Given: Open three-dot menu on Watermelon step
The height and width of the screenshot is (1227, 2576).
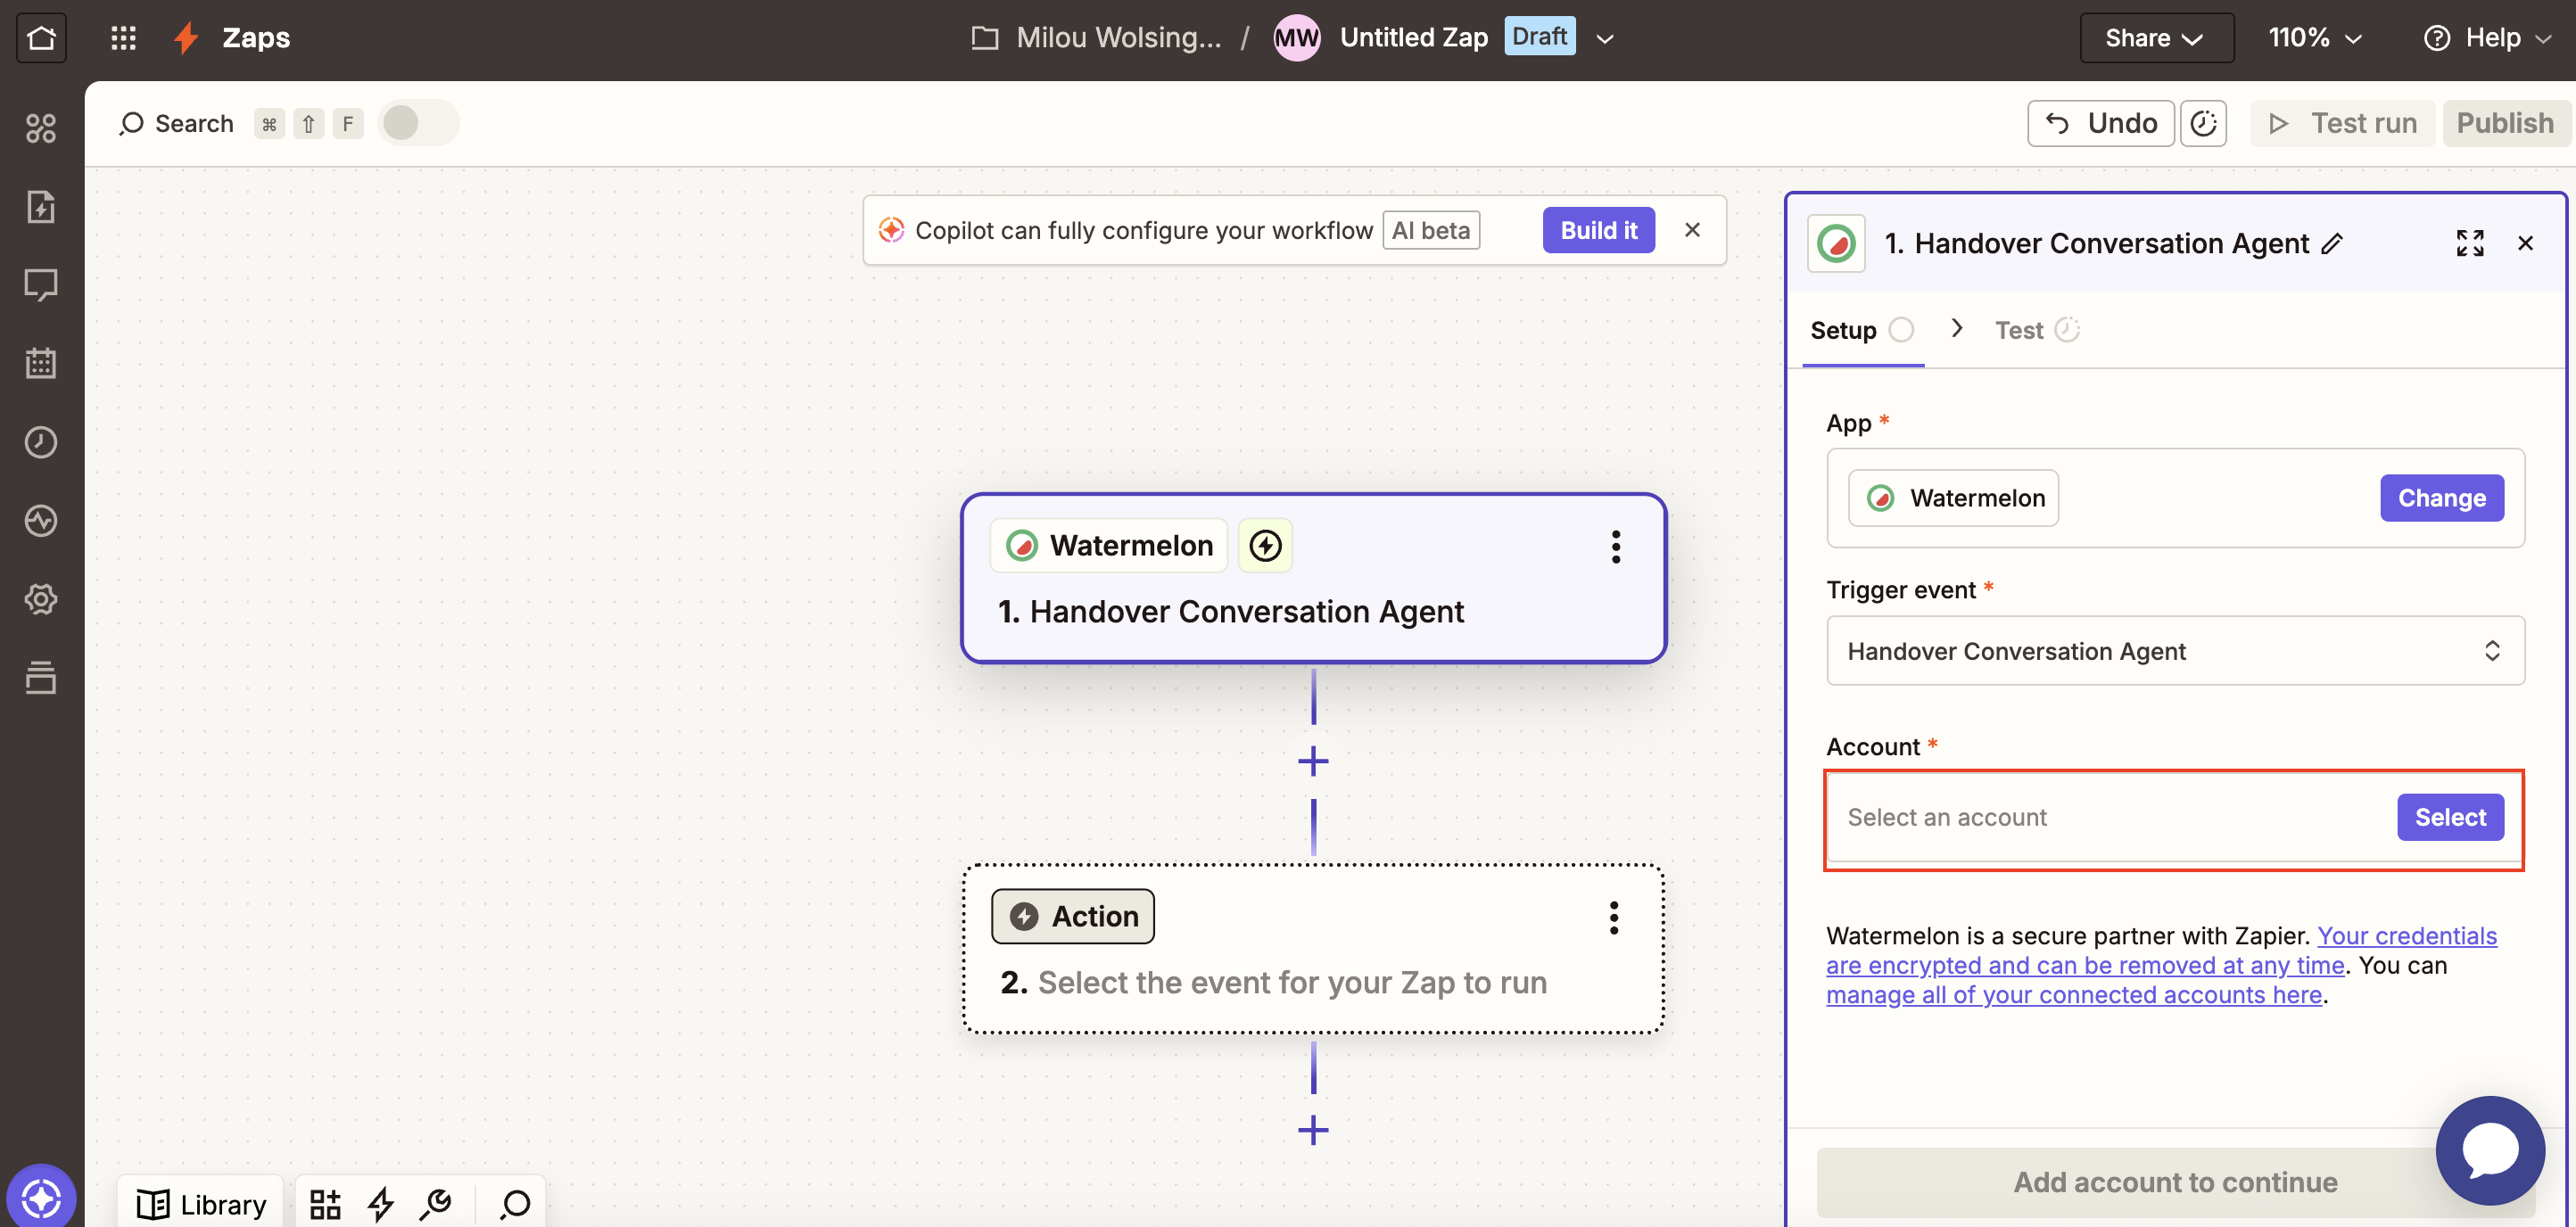Looking at the screenshot, I should click(1615, 546).
